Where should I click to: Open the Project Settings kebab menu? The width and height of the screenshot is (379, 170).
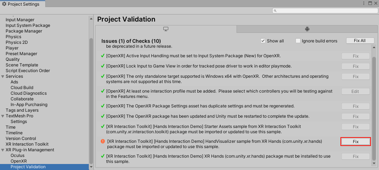pyautogui.click(x=364, y=3)
